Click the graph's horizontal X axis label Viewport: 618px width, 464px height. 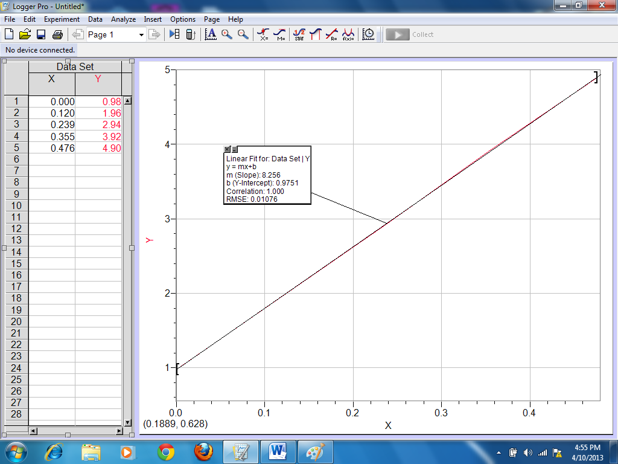(388, 425)
